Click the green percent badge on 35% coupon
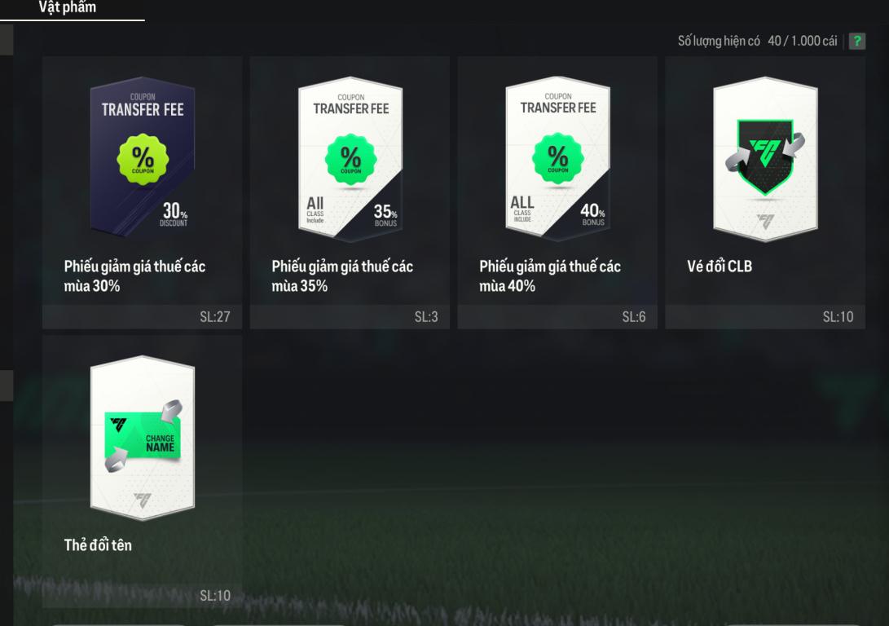This screenshot has width=889, height=626. click(350, 159)
